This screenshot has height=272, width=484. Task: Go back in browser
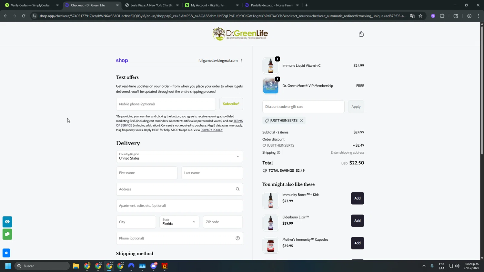pyautogui.click(x=5, y=16)
